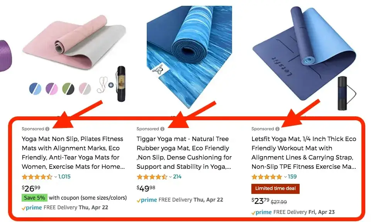Click the info icon beside Tiggar Sponsored label
The width and height of the screenshot is (373, 222).
[162, 129]
